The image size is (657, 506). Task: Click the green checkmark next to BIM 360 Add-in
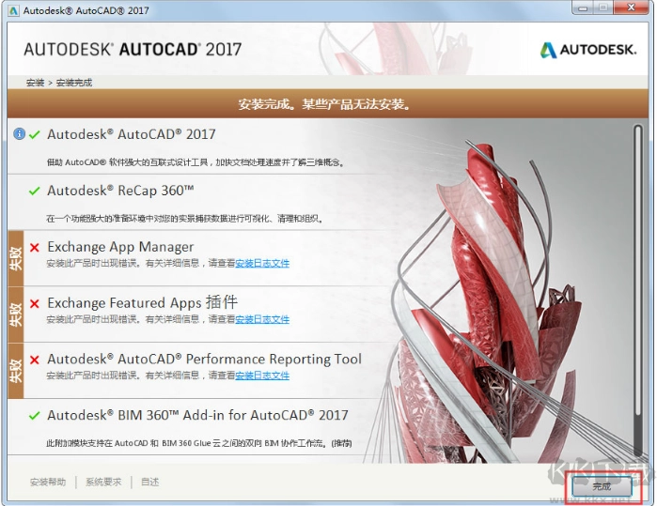click(35, 416)
